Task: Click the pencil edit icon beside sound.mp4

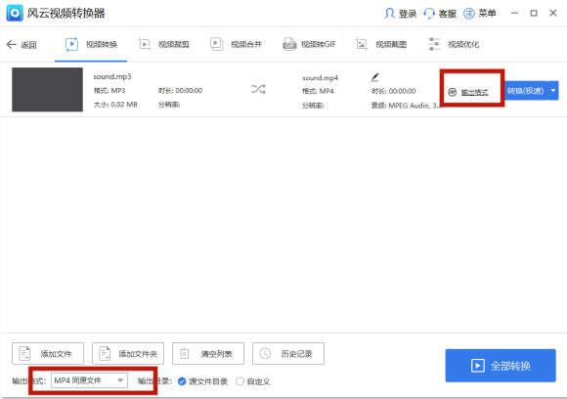Action: click(375, 77)
